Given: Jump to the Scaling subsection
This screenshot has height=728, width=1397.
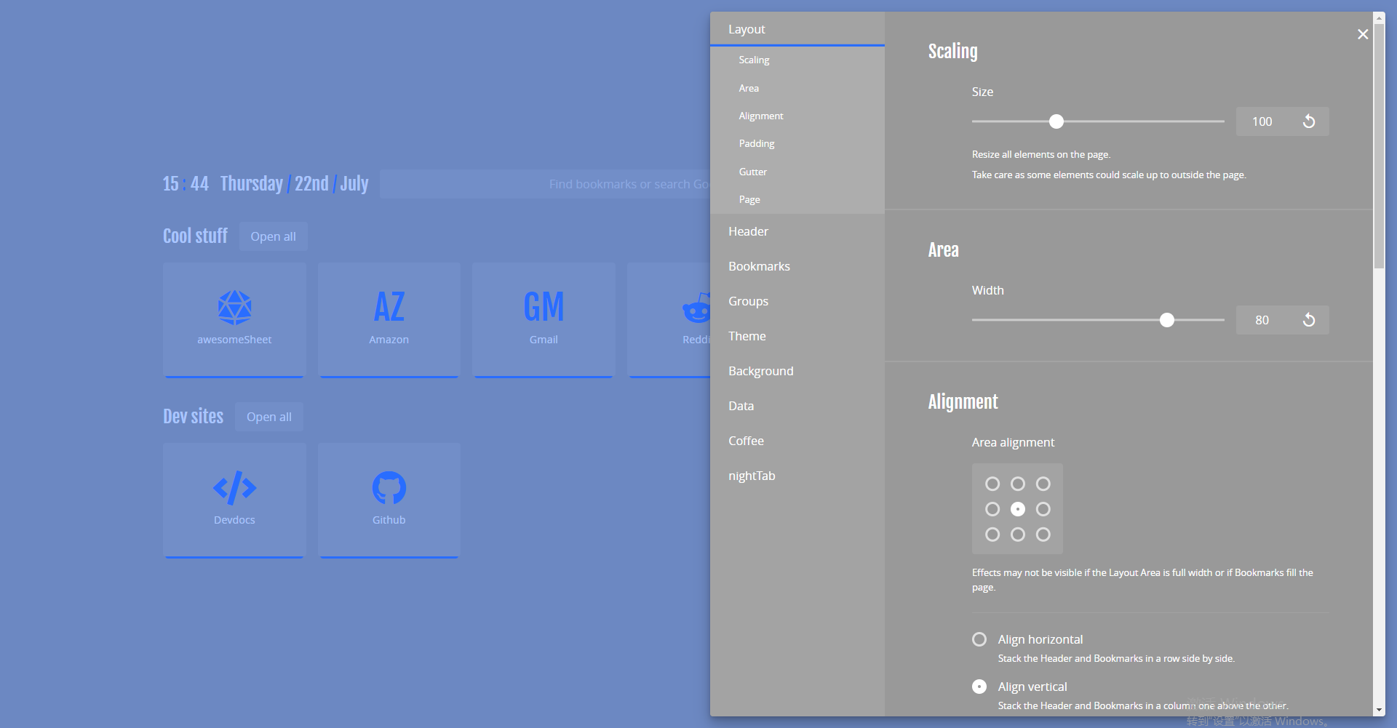Looking at the screenshot, I should 797,60.
